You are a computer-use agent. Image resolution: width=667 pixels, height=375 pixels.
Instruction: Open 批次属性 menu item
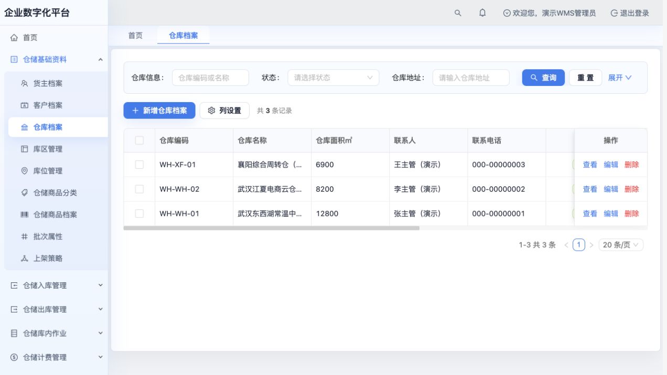[58, 237]
